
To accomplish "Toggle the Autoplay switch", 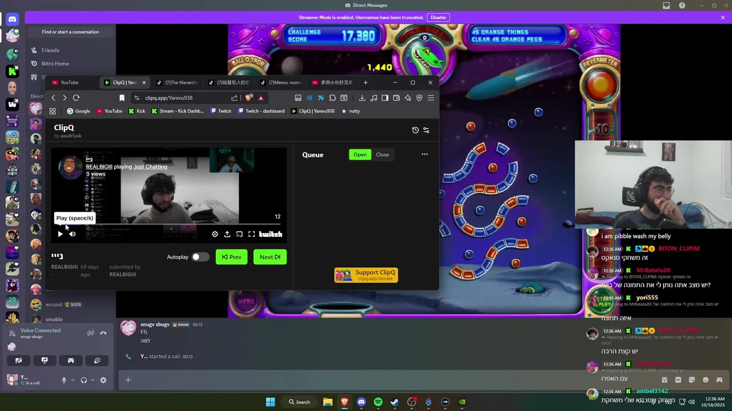I will (200, 257).
